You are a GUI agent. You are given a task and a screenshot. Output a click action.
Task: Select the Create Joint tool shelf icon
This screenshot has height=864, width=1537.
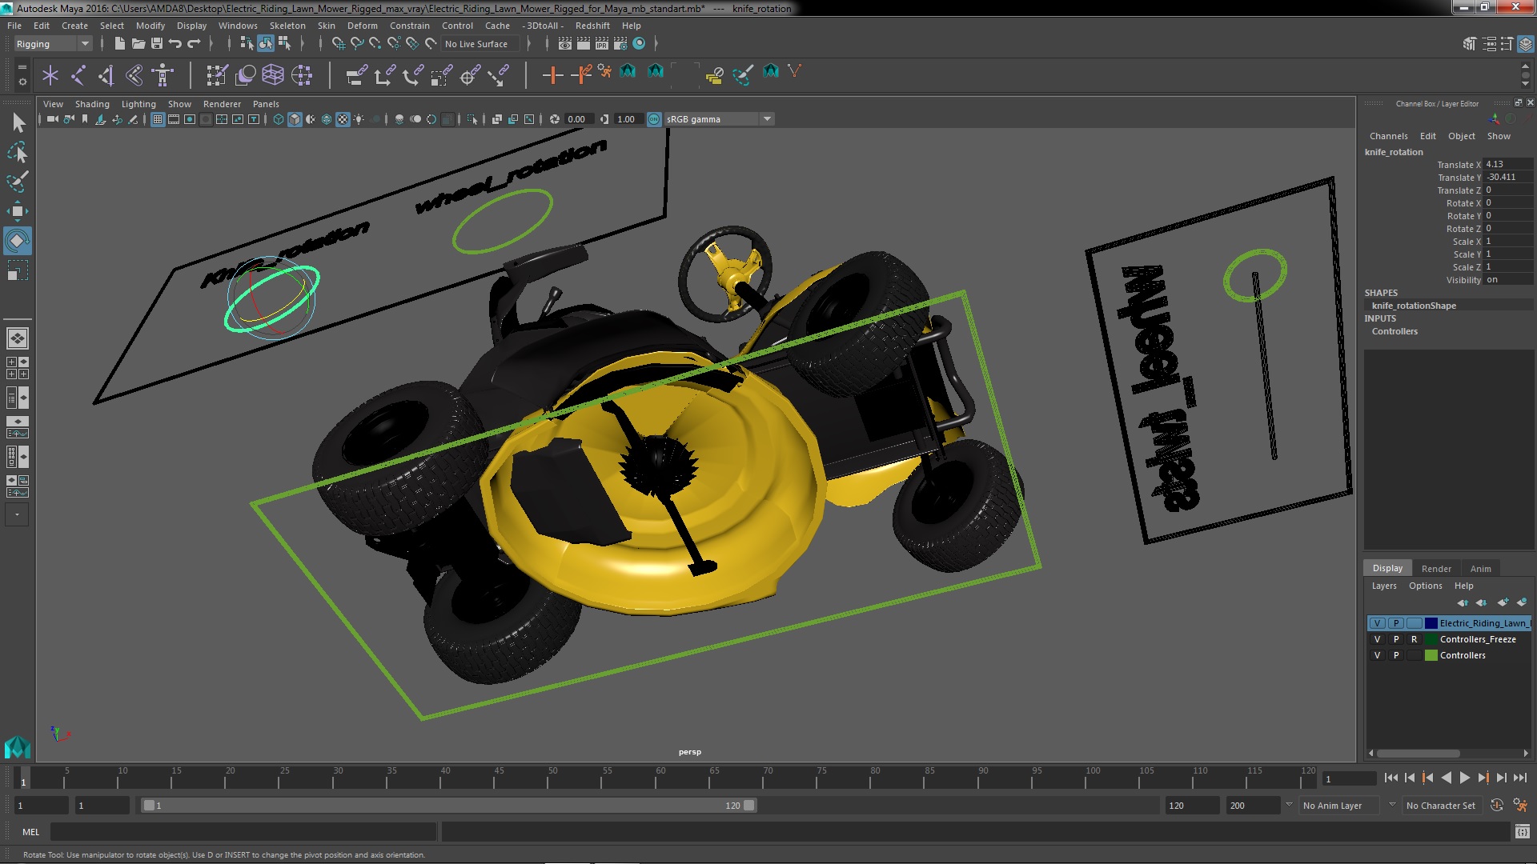[78, 75]
